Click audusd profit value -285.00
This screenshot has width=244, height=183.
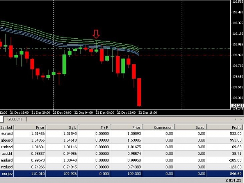tap(235, 160)
